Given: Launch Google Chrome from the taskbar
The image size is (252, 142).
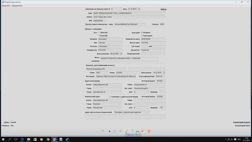Looking at the screenshot, I should pyautogui.click(x=48, y=139).
